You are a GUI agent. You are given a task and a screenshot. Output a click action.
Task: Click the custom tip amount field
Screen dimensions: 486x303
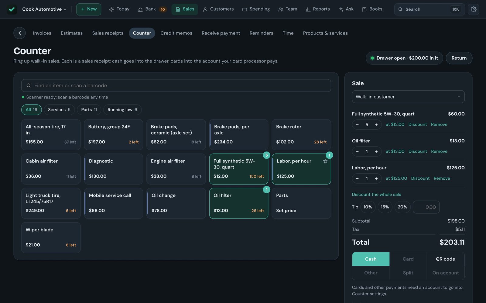coord(426,207)
